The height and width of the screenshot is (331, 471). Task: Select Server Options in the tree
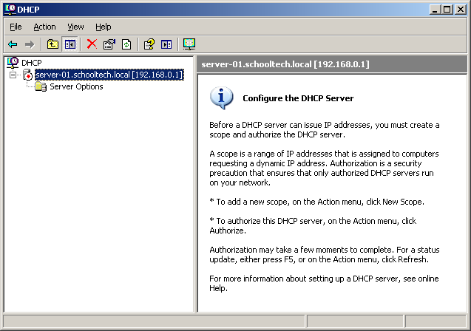75,87
